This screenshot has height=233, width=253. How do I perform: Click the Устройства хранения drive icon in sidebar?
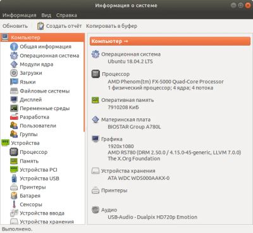[x=14, y=222]
